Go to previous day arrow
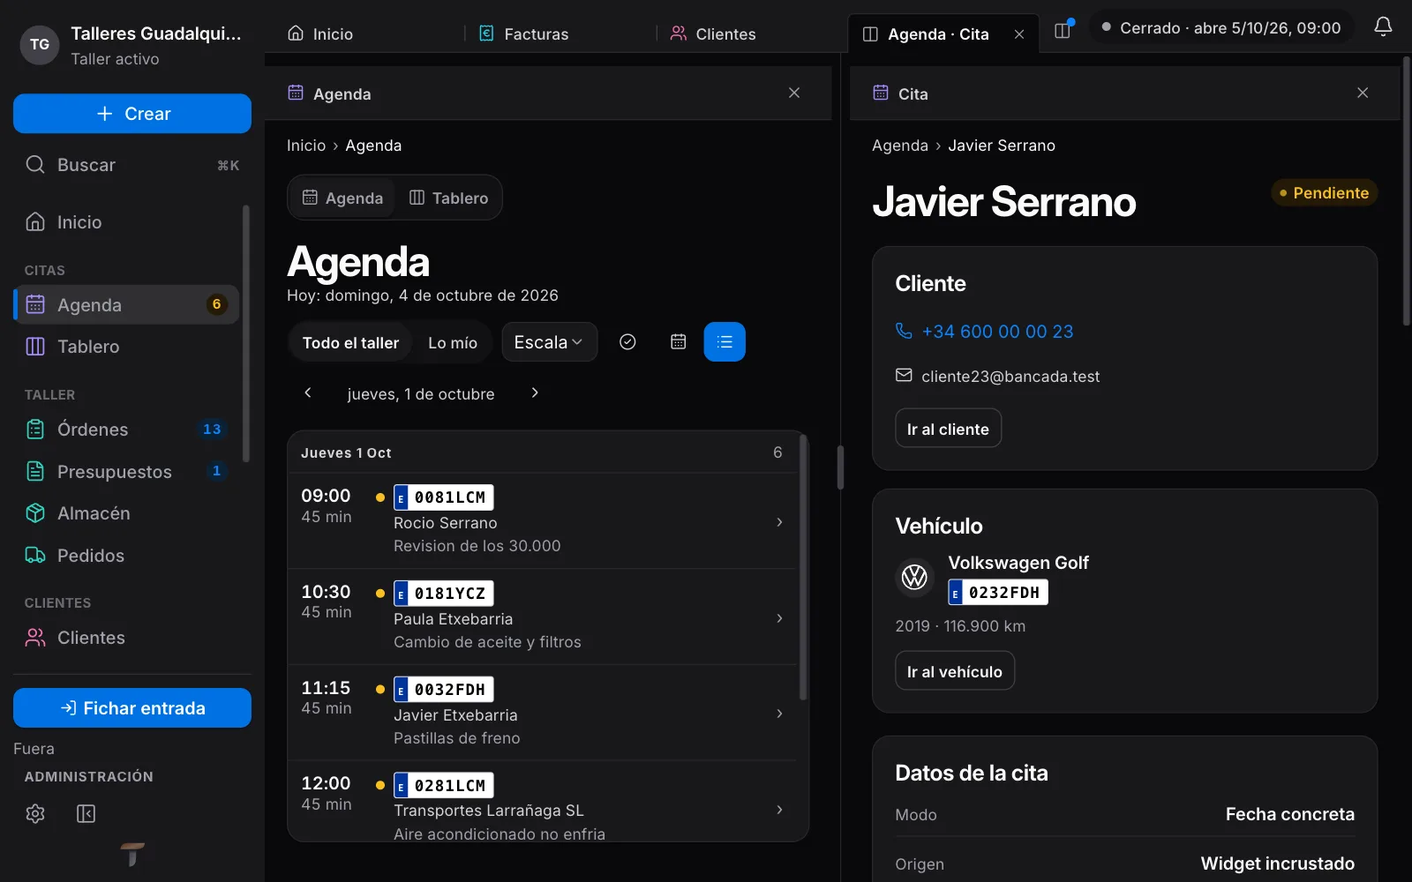Image resolution: width=1412 pixels, height=882 pixels. point(308,393)
